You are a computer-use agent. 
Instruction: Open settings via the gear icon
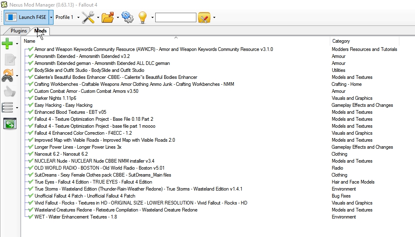(128, 17)
